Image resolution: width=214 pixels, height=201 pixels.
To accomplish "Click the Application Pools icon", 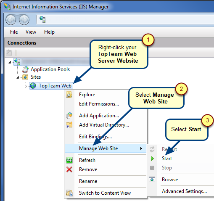I will (x=25, y=69).
